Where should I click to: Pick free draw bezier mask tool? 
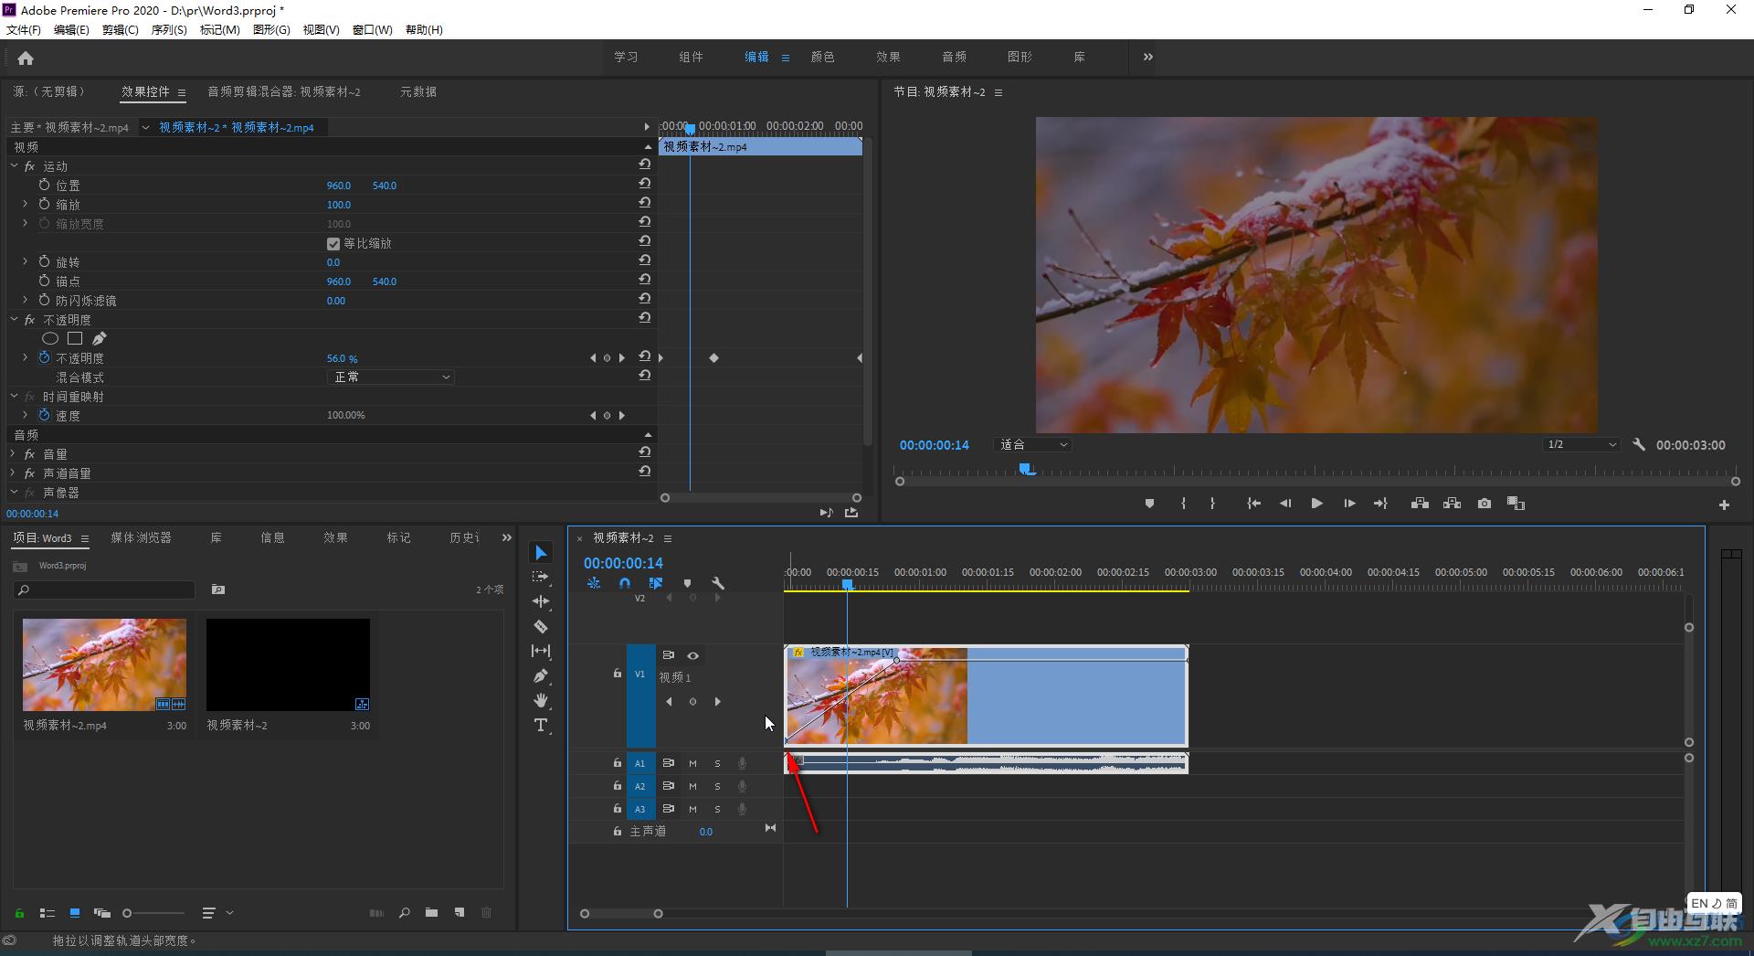tap(99, 338)
